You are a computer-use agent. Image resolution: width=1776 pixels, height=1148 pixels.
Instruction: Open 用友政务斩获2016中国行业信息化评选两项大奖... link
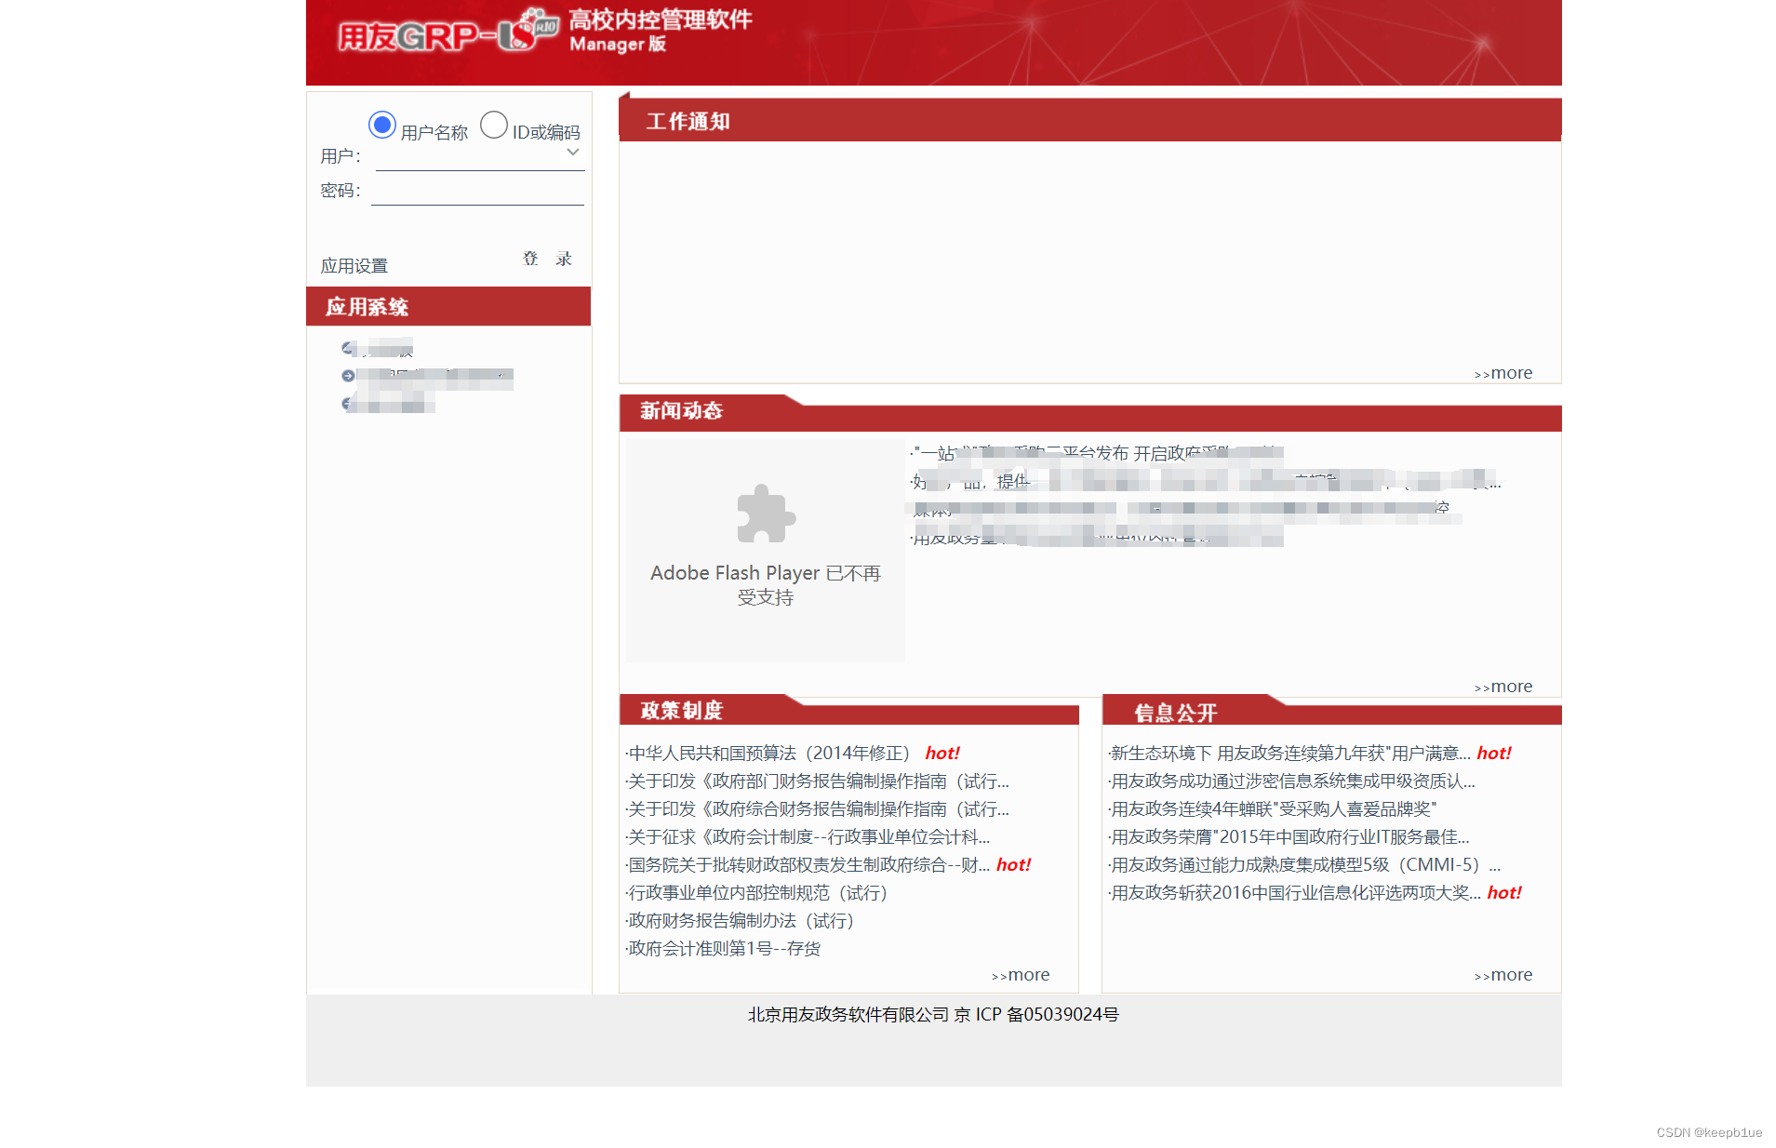[x=1296, y=893]
